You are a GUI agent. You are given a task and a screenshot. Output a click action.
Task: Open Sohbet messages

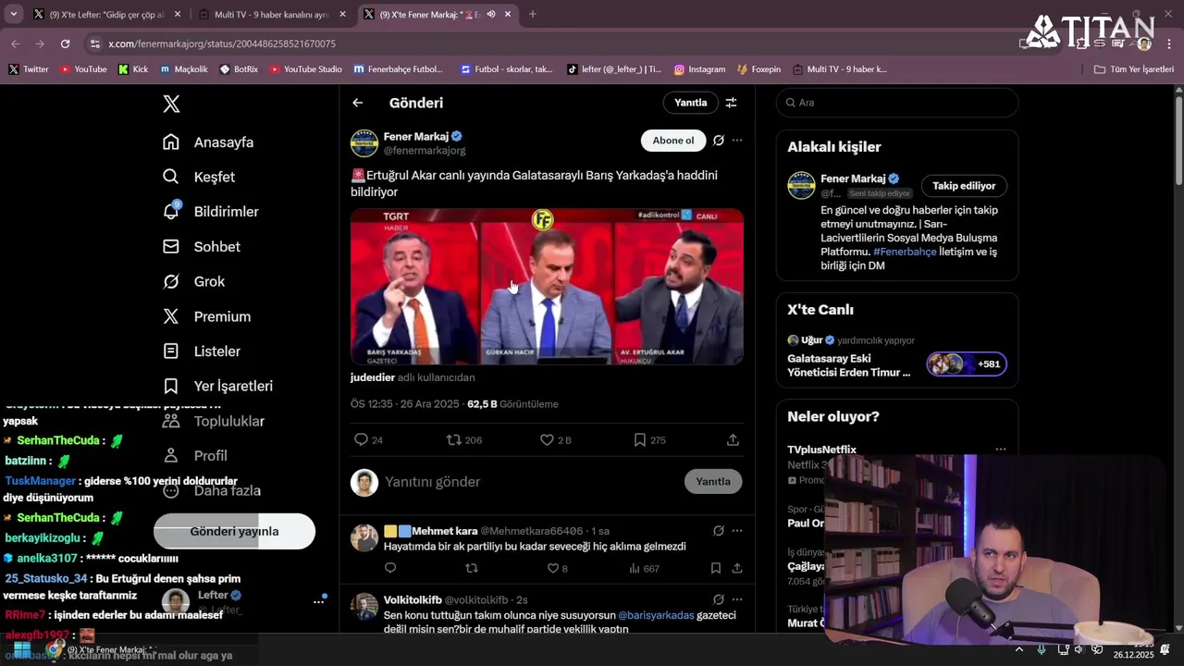(x=202, y=247)
